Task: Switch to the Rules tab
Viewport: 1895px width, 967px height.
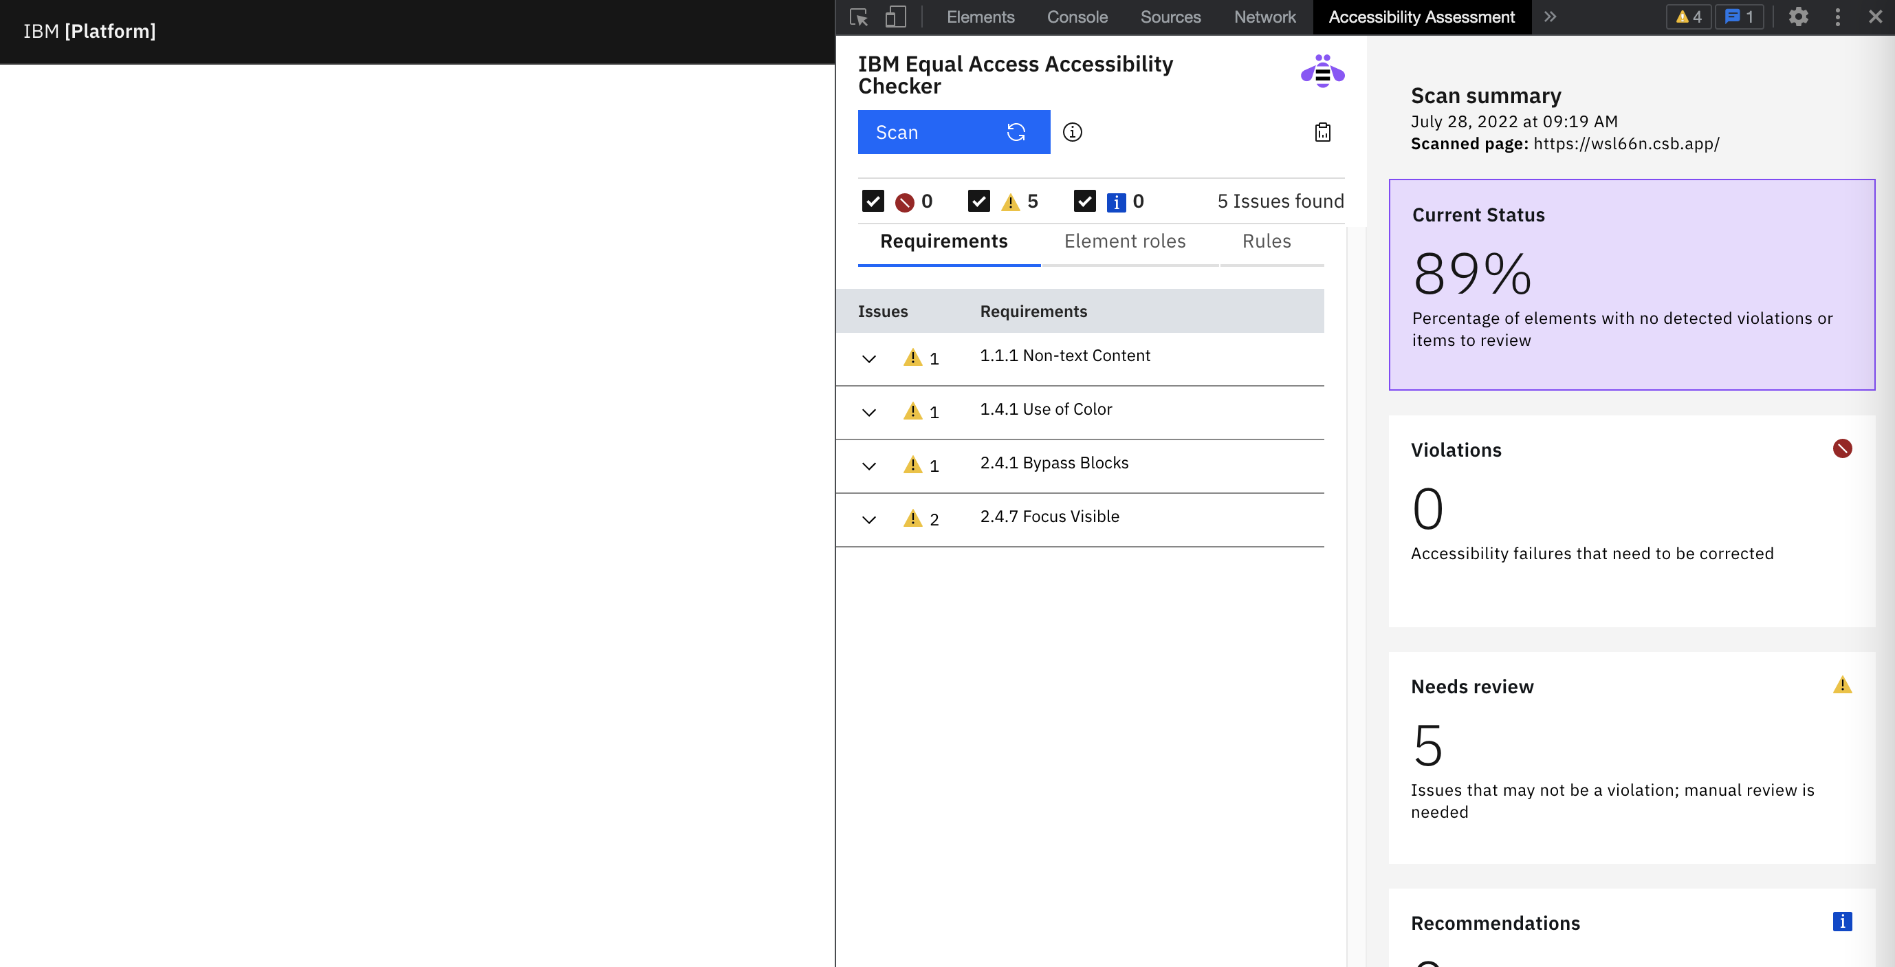Action: (x=1266, y=241)
